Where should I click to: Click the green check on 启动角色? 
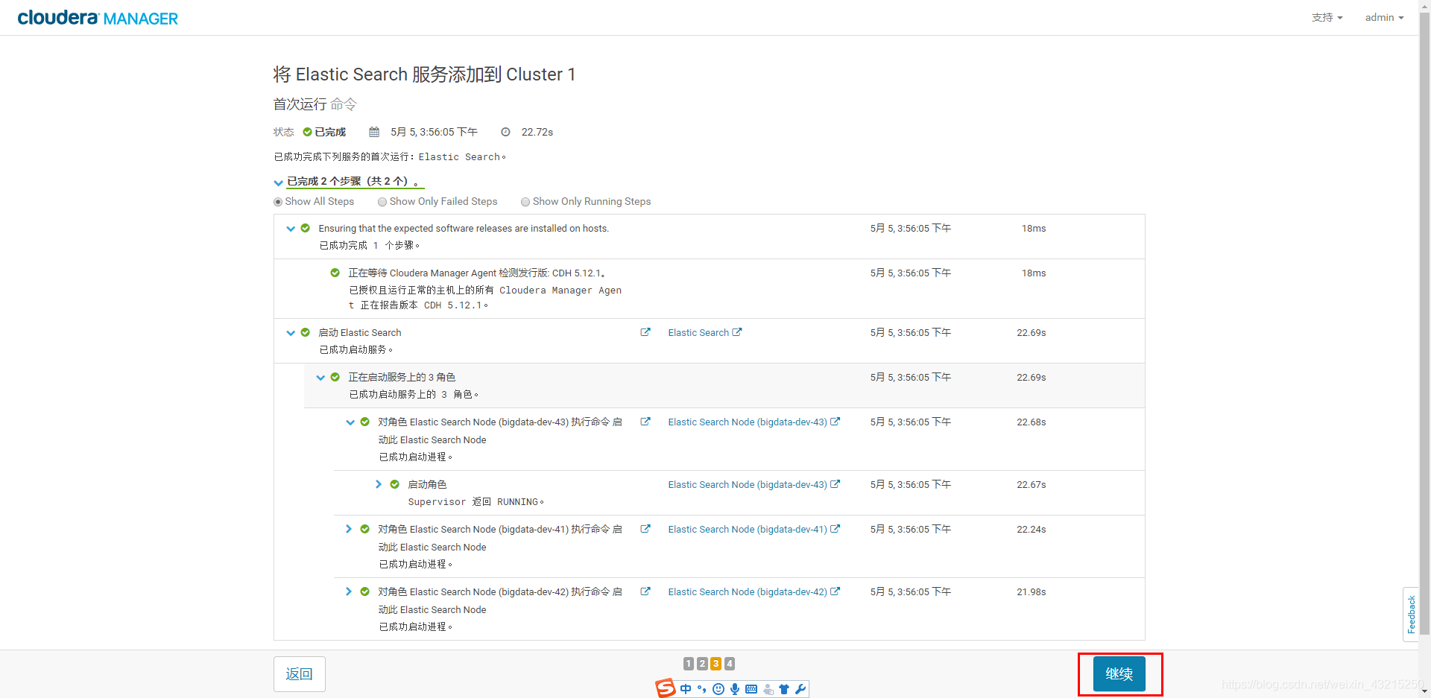(x=395, y=484)
